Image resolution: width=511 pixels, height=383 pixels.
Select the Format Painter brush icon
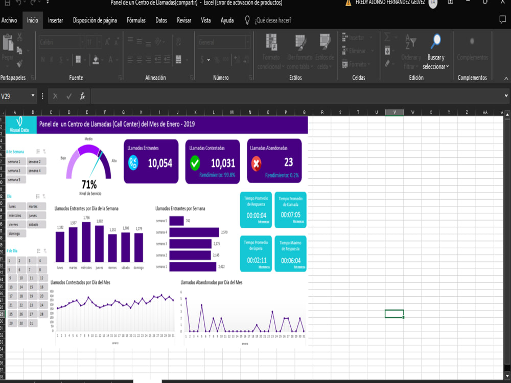pos(19,63)
